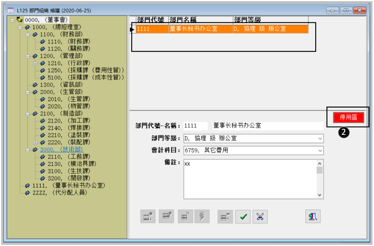Expand the 2220 裝配課 node
This screenshot has width=374, height=246.
[x=35, y=143]
